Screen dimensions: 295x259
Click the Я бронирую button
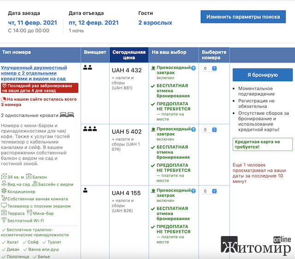point(262,75)
